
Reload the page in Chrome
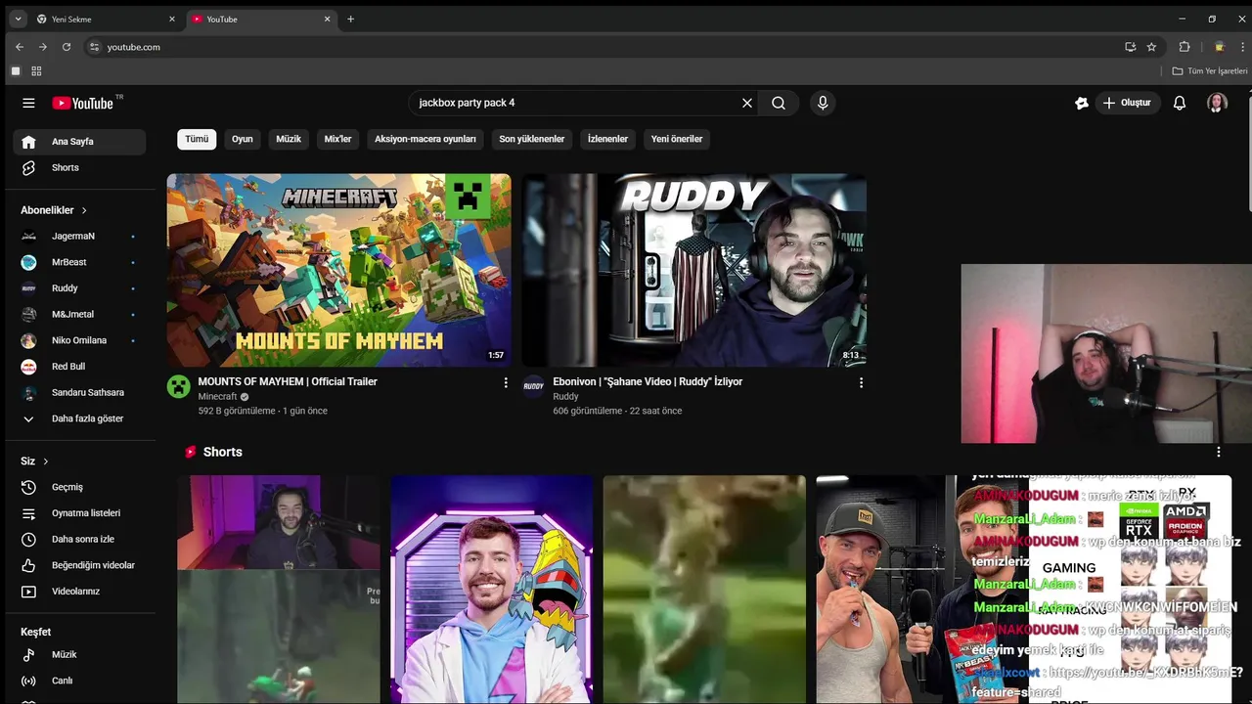tap(67, 47)
